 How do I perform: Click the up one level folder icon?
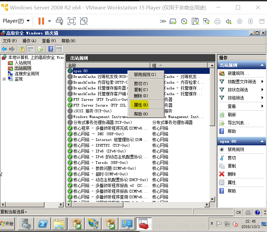point(22,49)
